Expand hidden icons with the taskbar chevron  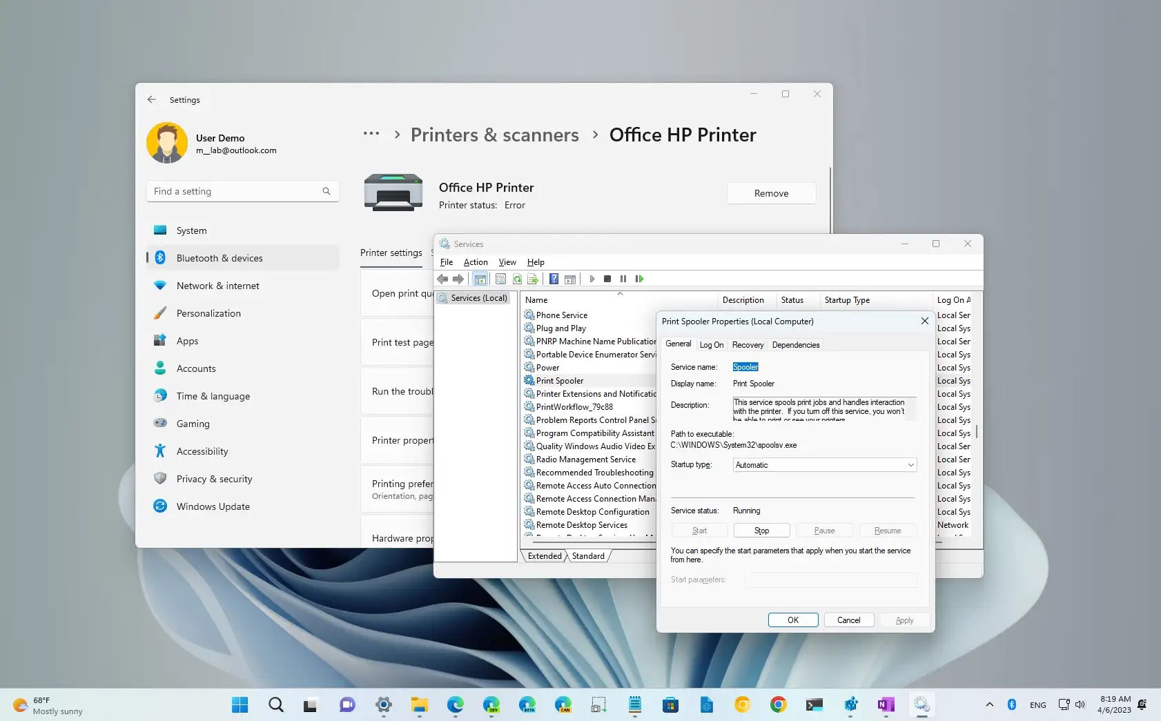click(x=989, y=704)
